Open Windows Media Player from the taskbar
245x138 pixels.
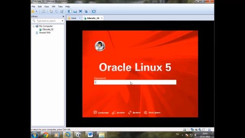point(57,135)
